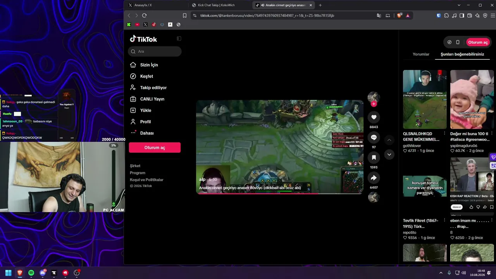
Task: Bookmark this page in the address bar
Action: [x=184, y=15]
